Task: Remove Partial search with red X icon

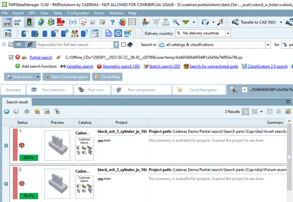Action: point(18,57)
